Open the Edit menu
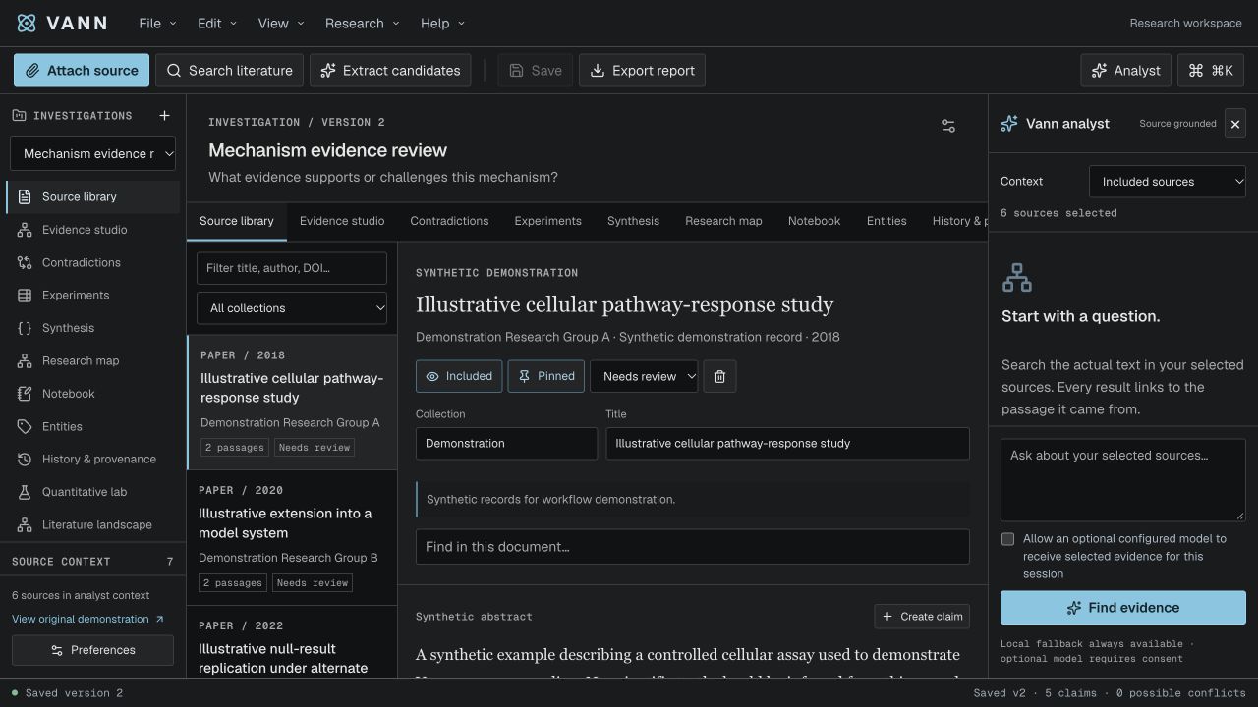The image size is (1258, 707). tap(216, 24)
